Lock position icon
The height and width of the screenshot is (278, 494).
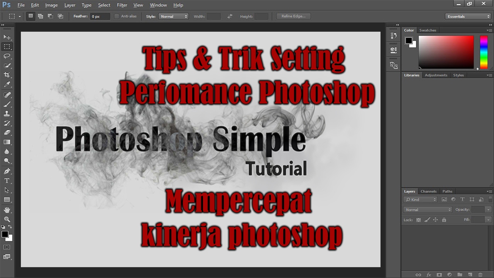click(x=435, y=220)
